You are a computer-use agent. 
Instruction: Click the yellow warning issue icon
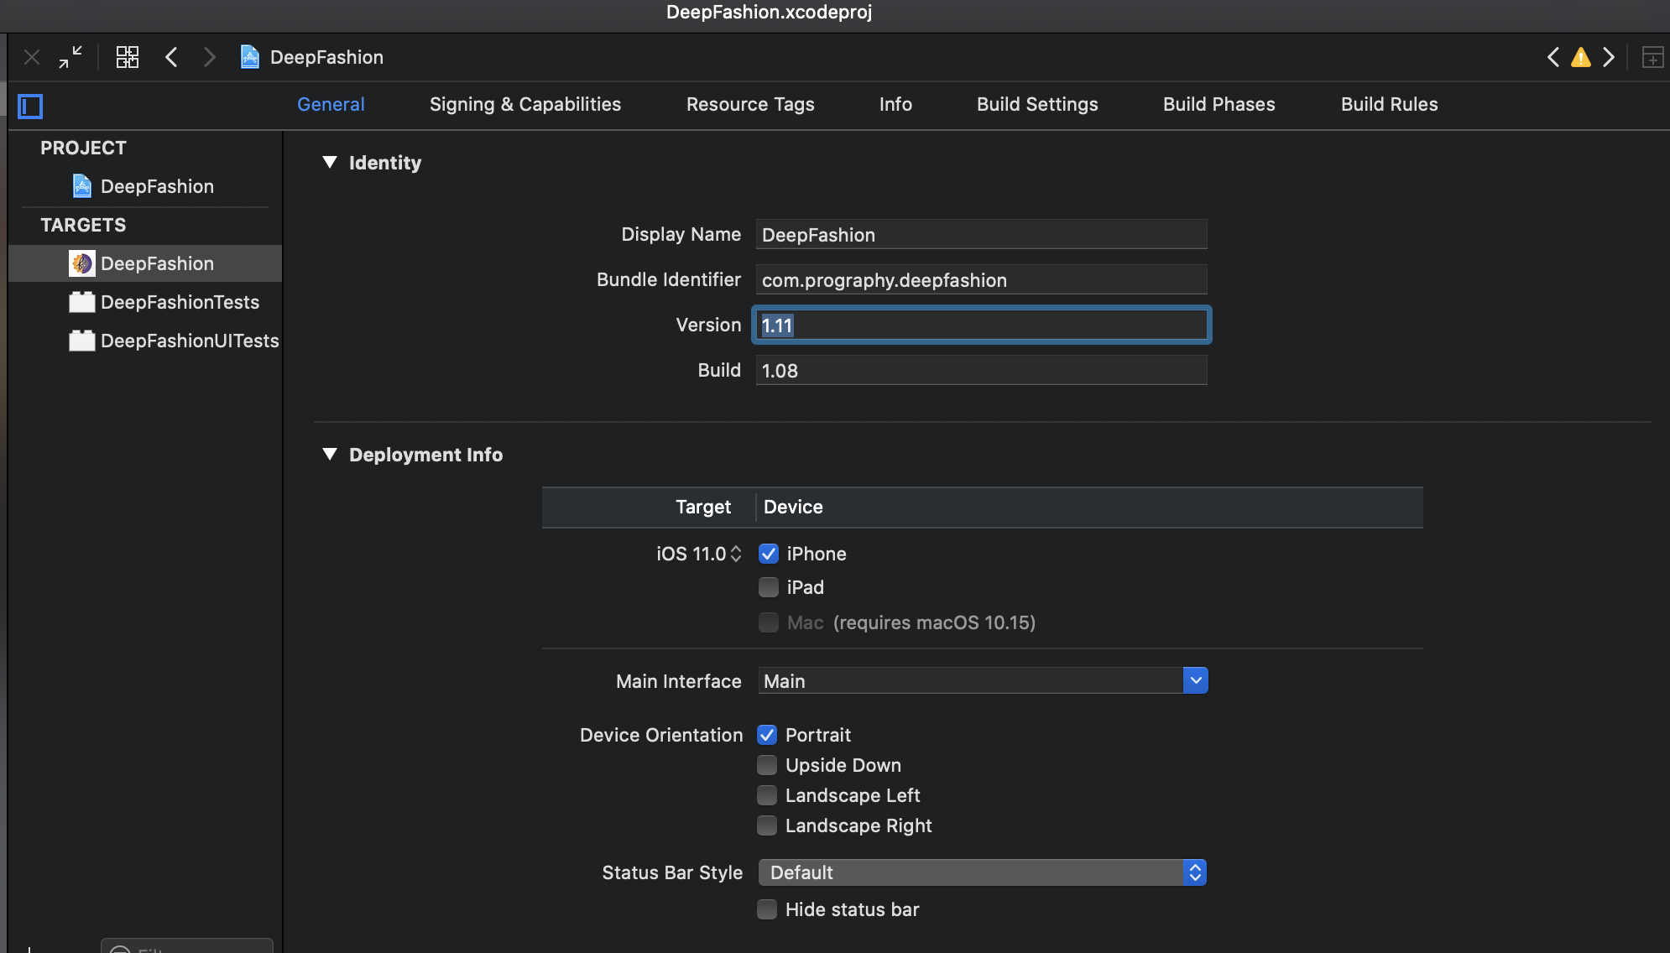[1580, 57]
